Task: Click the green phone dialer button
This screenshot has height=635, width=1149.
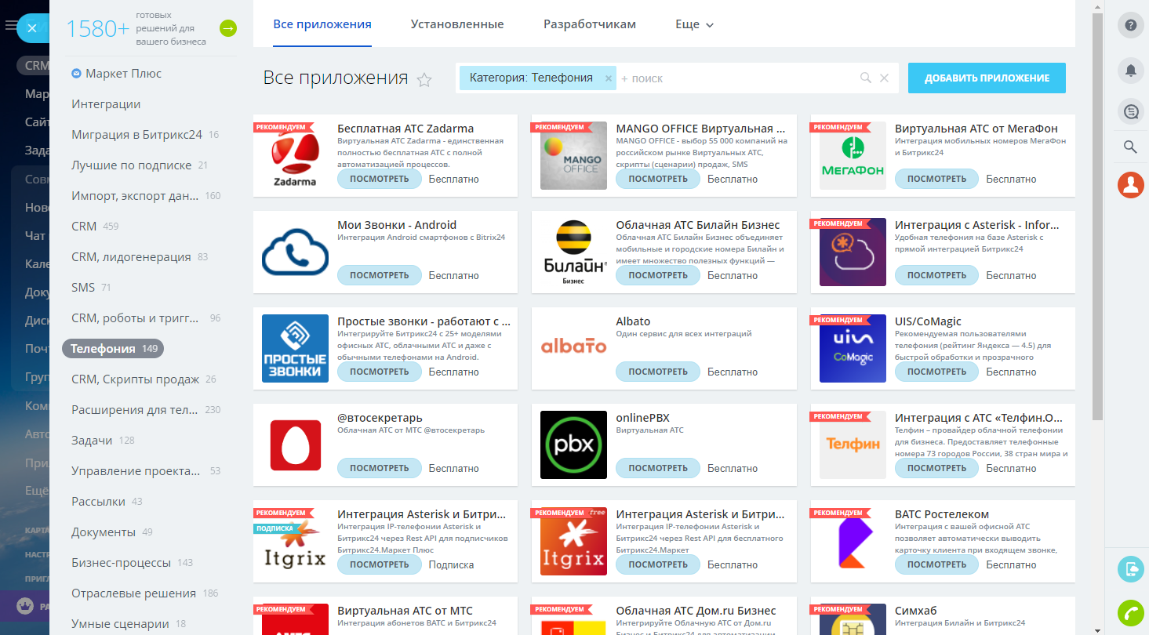Action: [x=1130, y=612]
